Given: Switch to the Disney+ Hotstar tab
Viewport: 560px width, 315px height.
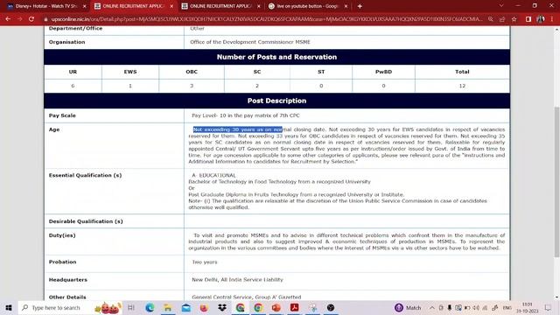Looking at the screenshot, I should pyautogui.click(x=45, y=6).
